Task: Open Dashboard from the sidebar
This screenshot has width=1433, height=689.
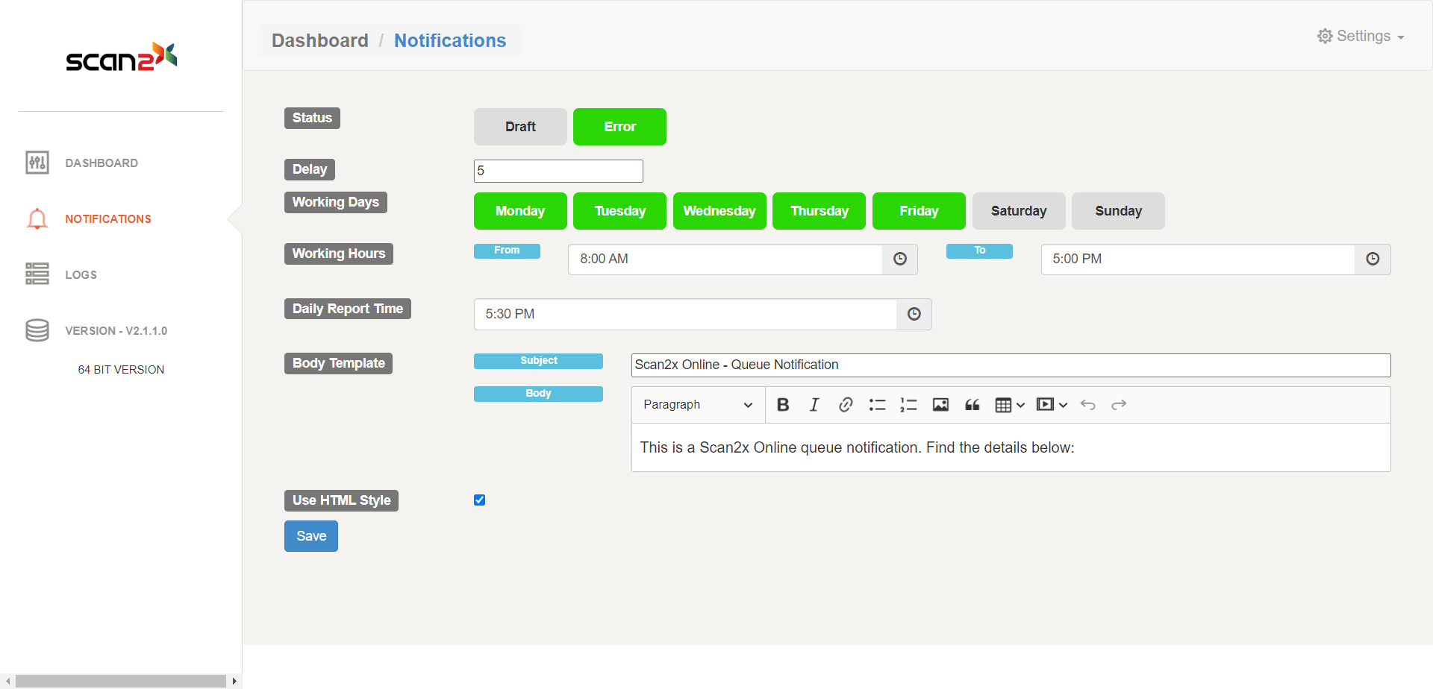Action: click(x=101, y=163)
